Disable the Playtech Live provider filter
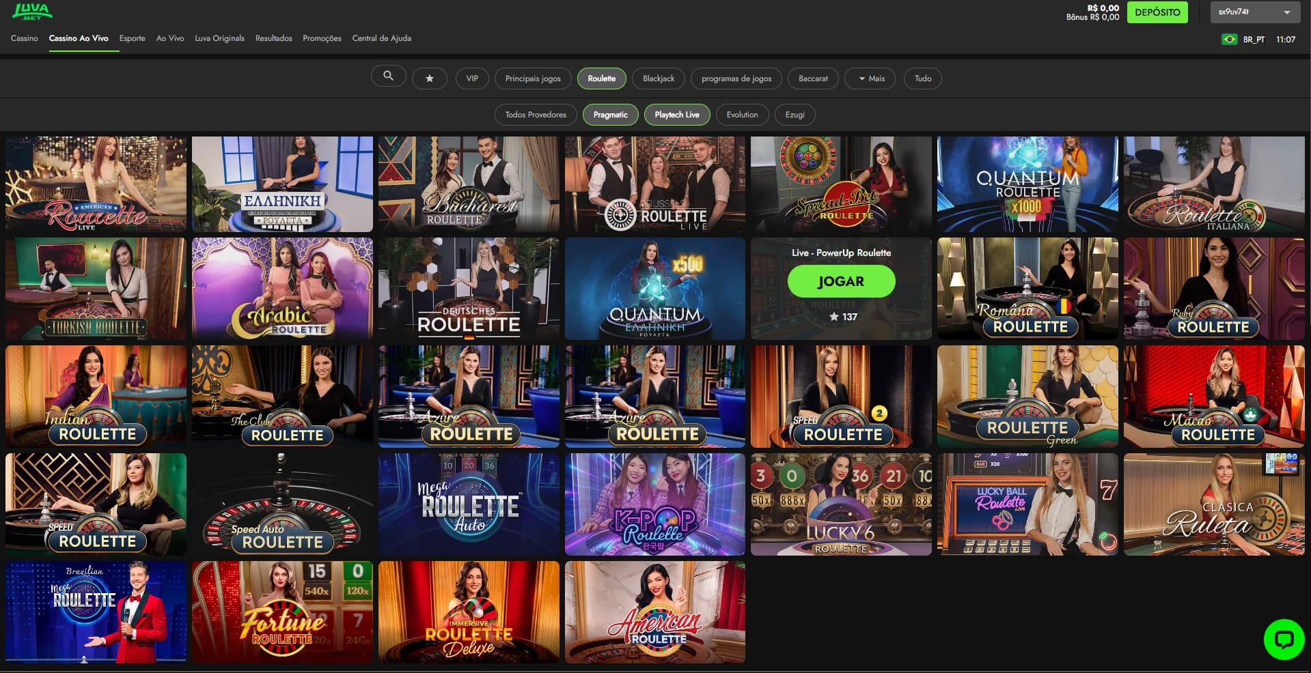The width and height of the screenshot is (1311, 673). point(677,115)
